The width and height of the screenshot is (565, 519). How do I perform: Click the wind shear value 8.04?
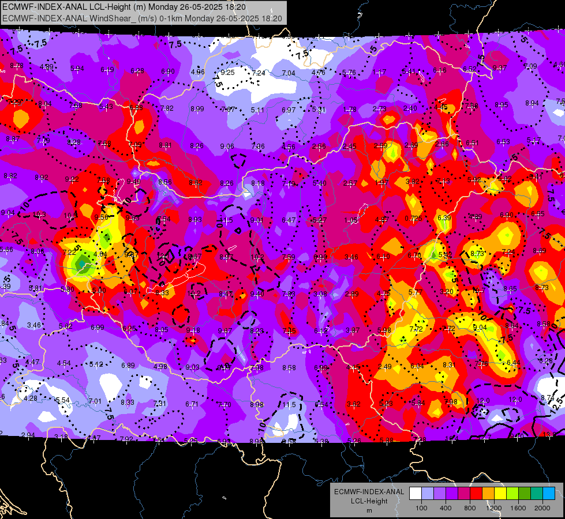(44, 104)
